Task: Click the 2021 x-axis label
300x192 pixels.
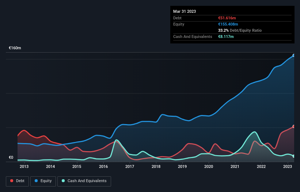Action: (235, 166)
